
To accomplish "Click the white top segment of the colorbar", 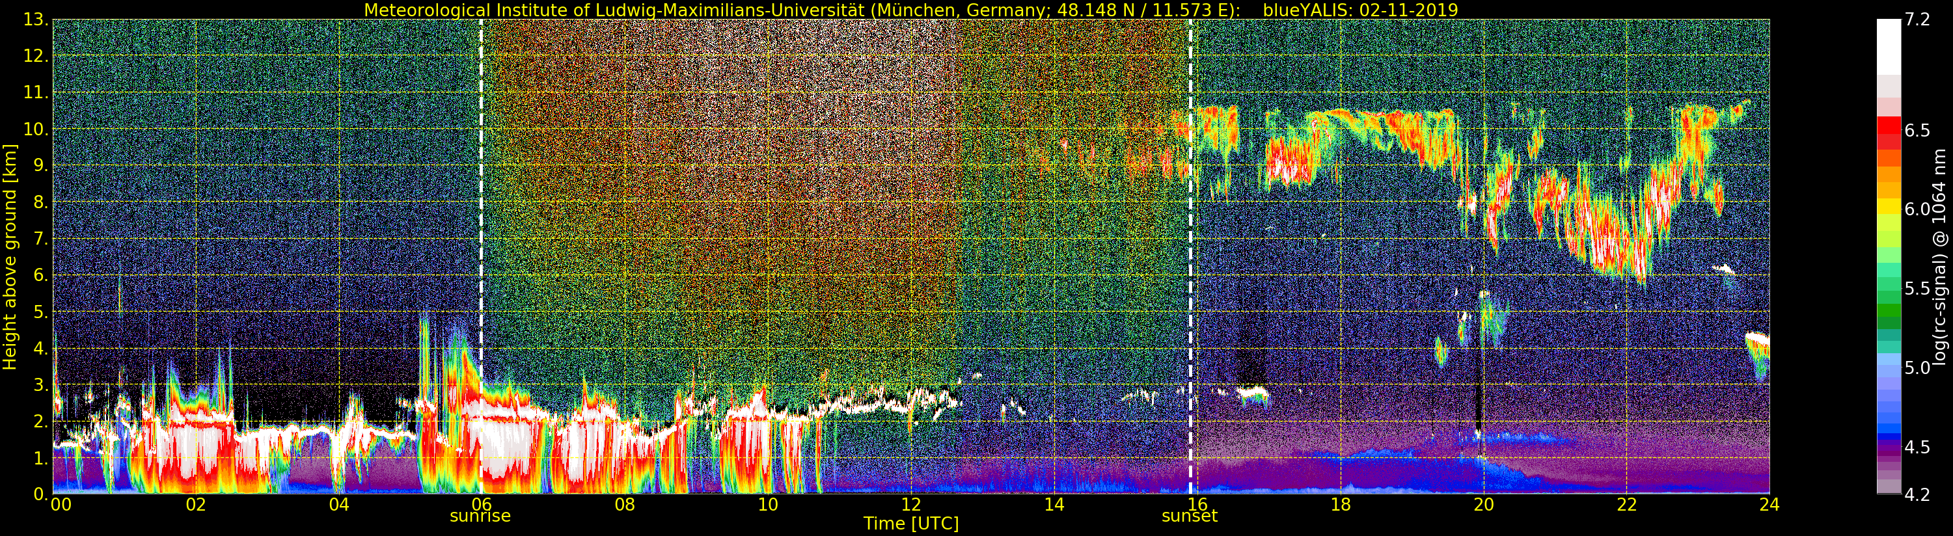I will 1889,46.
